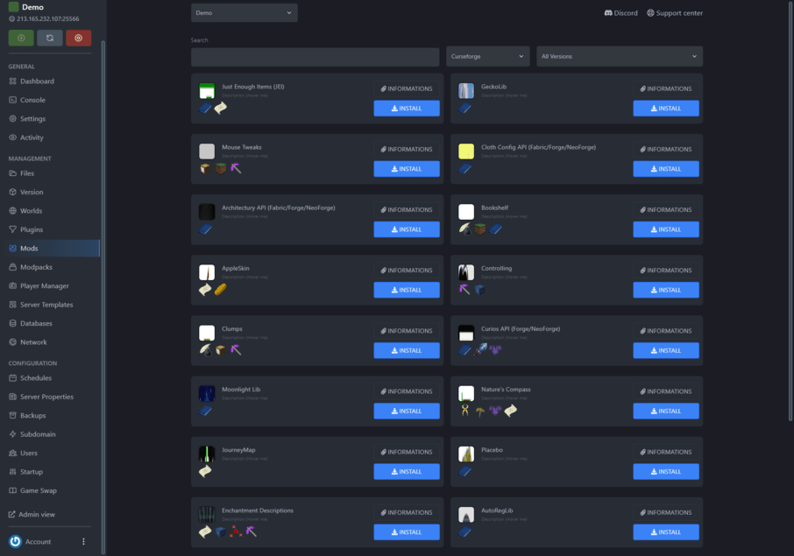Click the JourneyMap mod thumbnail

(207, 454)
